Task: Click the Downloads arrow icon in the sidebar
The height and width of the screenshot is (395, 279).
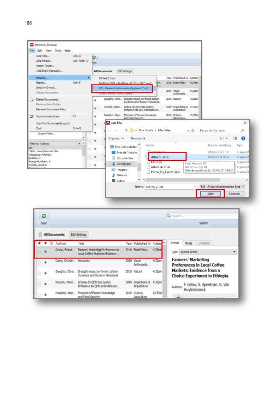Action: click(x=114, y=164)
